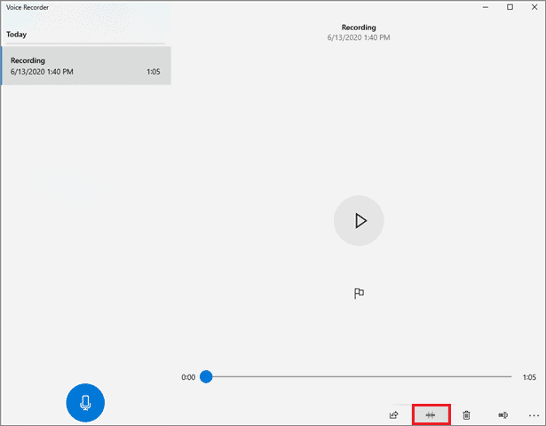Open the Trim tool
The width and height of the screenshot is (546, 426).
(431, 414)
